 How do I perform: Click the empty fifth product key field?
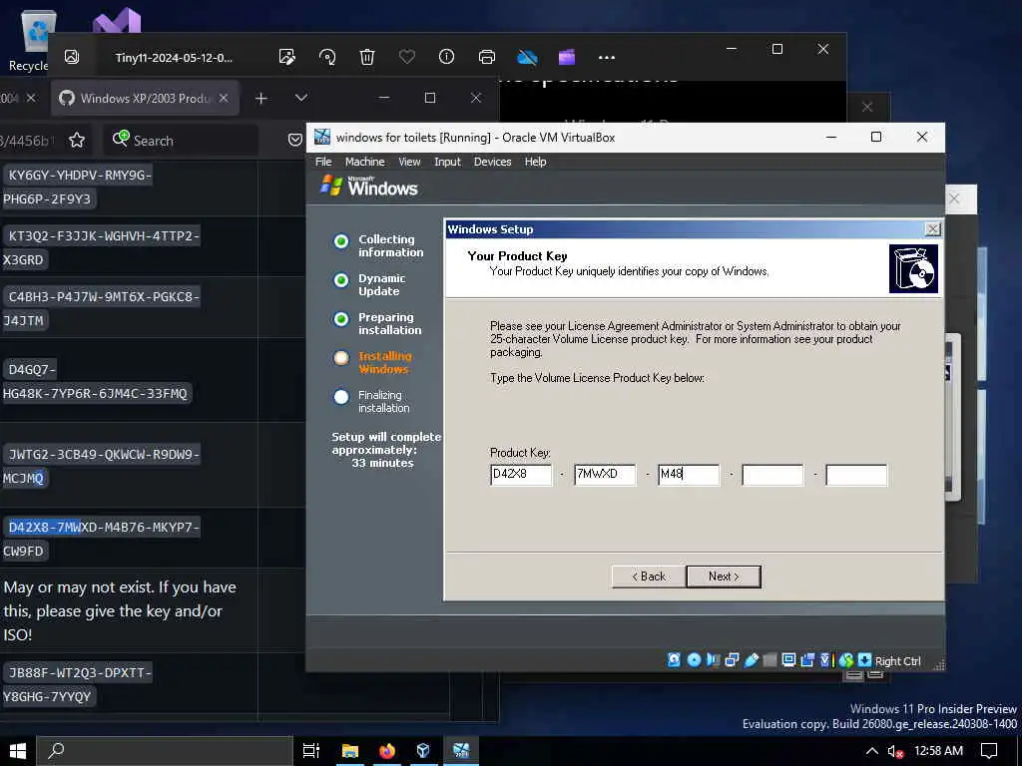point(856,475)
